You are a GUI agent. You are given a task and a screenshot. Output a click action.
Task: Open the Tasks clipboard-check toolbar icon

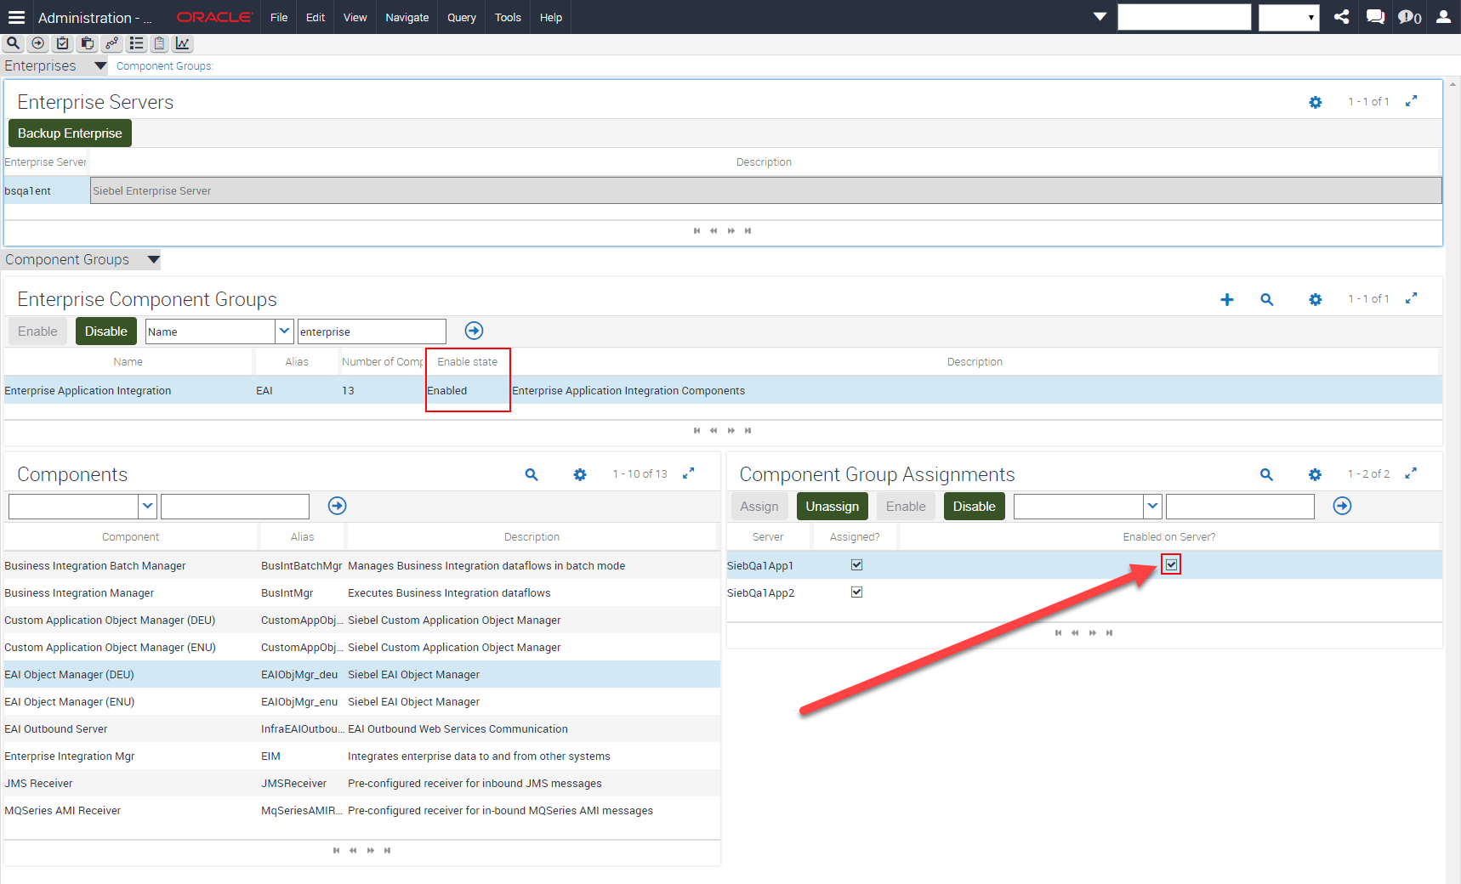[x=62, y=43]
